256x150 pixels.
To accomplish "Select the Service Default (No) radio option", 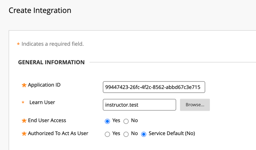I will point(144,134).
